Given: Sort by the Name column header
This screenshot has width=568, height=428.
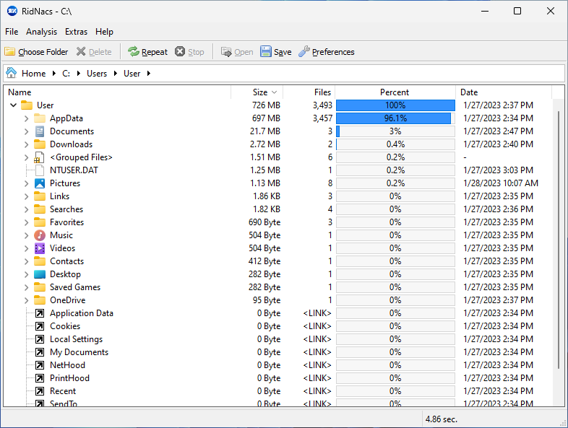Looking at the screenshot, I should point(117,92).
